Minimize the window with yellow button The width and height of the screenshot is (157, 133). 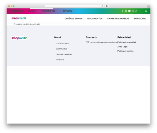coord(11,6)
